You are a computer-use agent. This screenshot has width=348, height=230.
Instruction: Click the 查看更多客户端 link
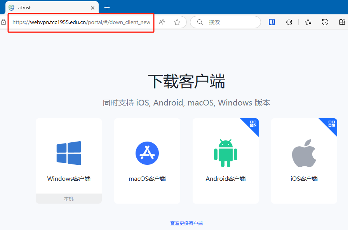point(186,223)
